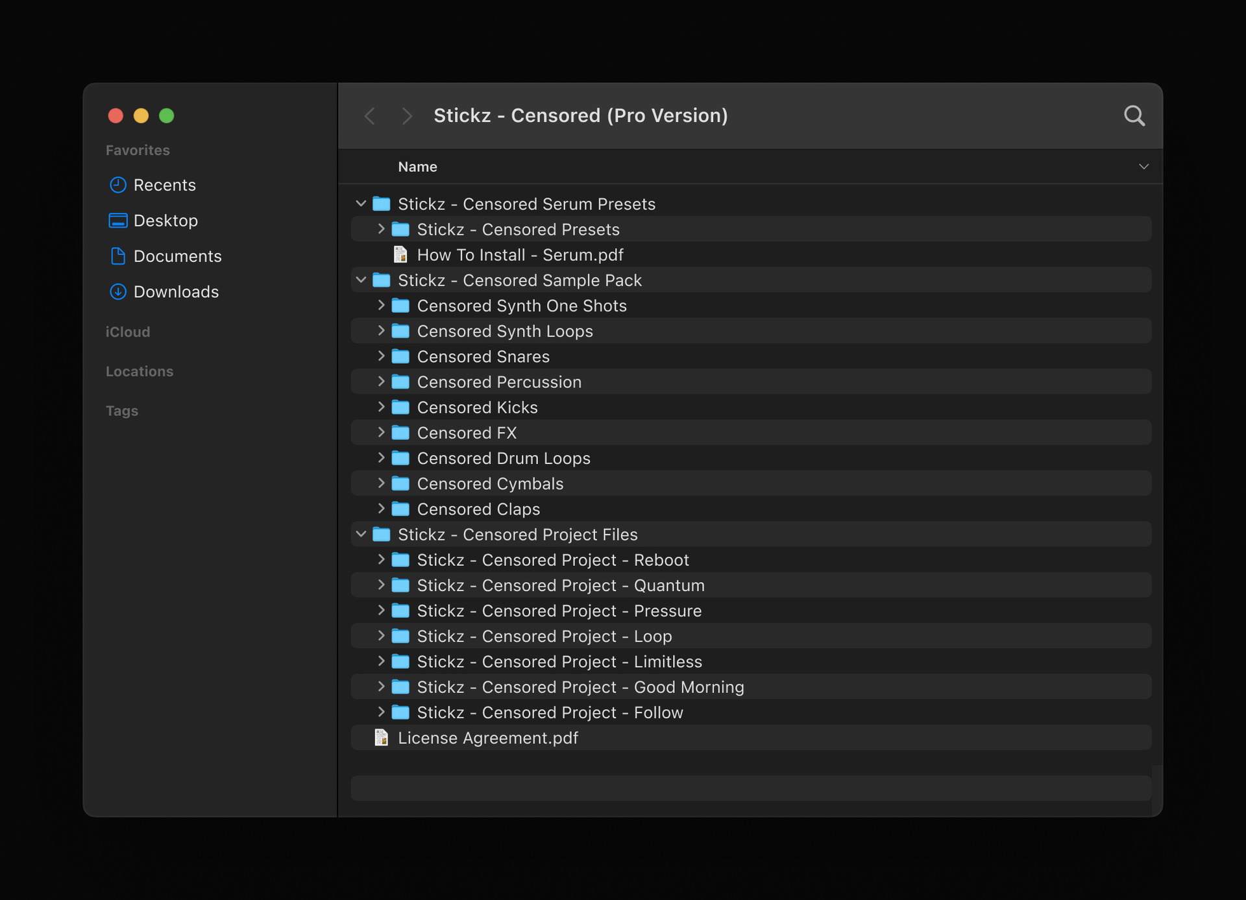
Task: Open Downloads in the sidebar
Action: point(164,292)
